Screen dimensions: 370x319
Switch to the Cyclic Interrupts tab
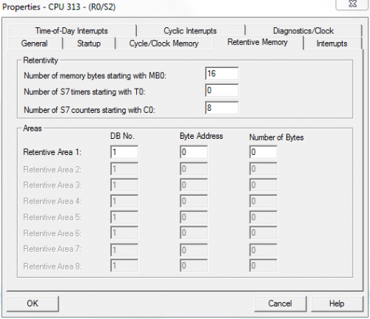click(190, 31)
